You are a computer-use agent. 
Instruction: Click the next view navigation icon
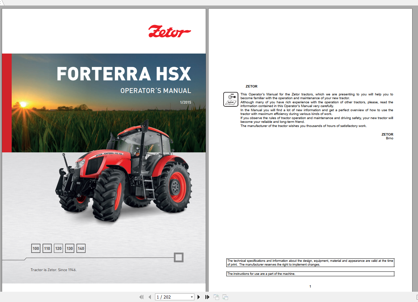tap(225, 297)
